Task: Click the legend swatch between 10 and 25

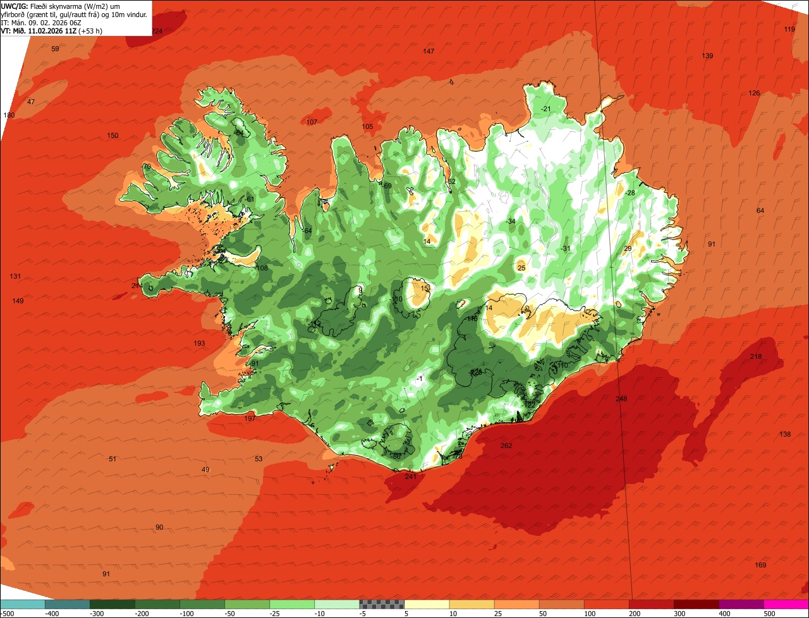Action: (x=471, y=604)
